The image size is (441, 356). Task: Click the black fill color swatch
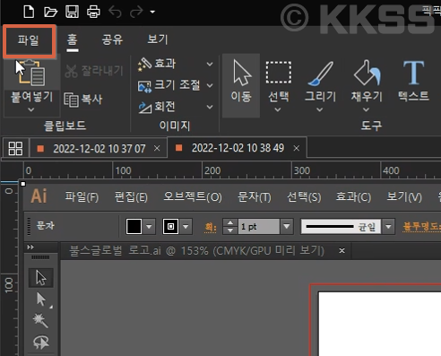pos(134,227)
